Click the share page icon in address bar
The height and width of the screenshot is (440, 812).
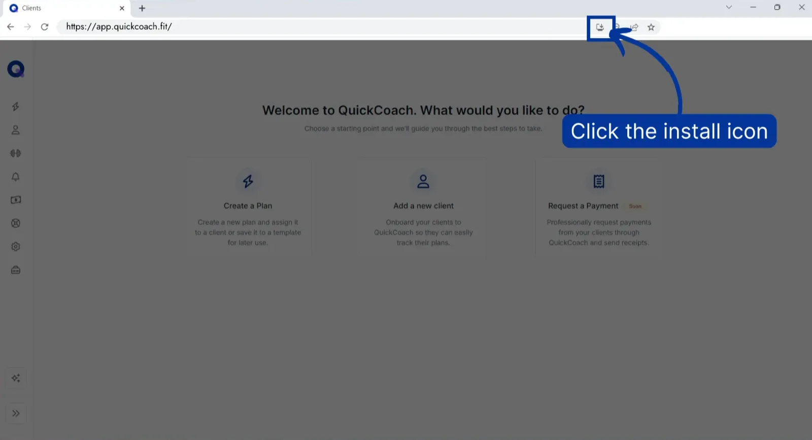click(634, 27)
